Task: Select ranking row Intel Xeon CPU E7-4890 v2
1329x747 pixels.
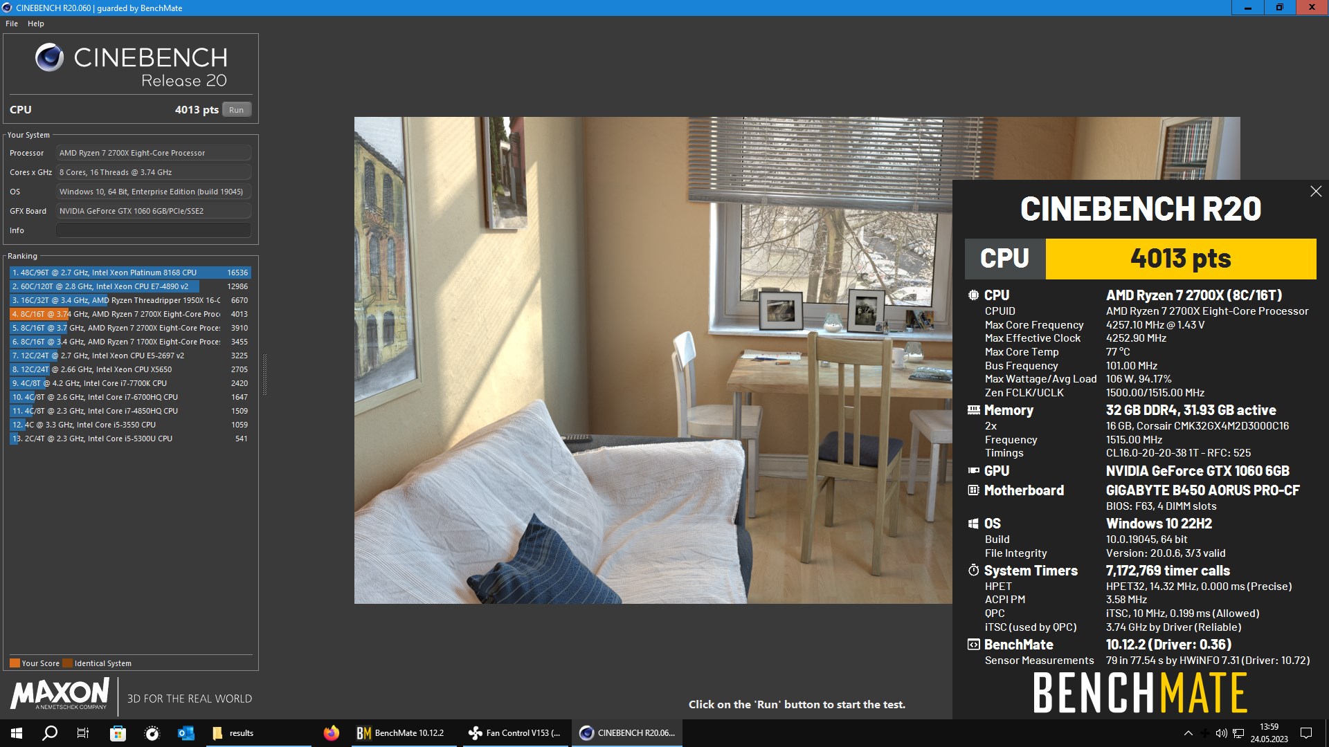Action: [x=130, y=286]
